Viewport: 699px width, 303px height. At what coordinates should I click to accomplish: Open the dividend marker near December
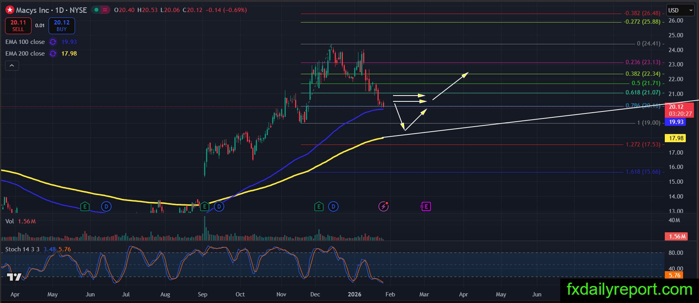click(x=333, y=207)
